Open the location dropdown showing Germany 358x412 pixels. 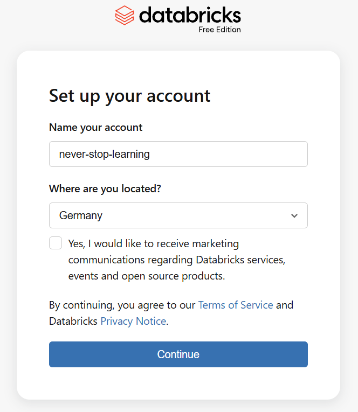click(x=178, y=215)
